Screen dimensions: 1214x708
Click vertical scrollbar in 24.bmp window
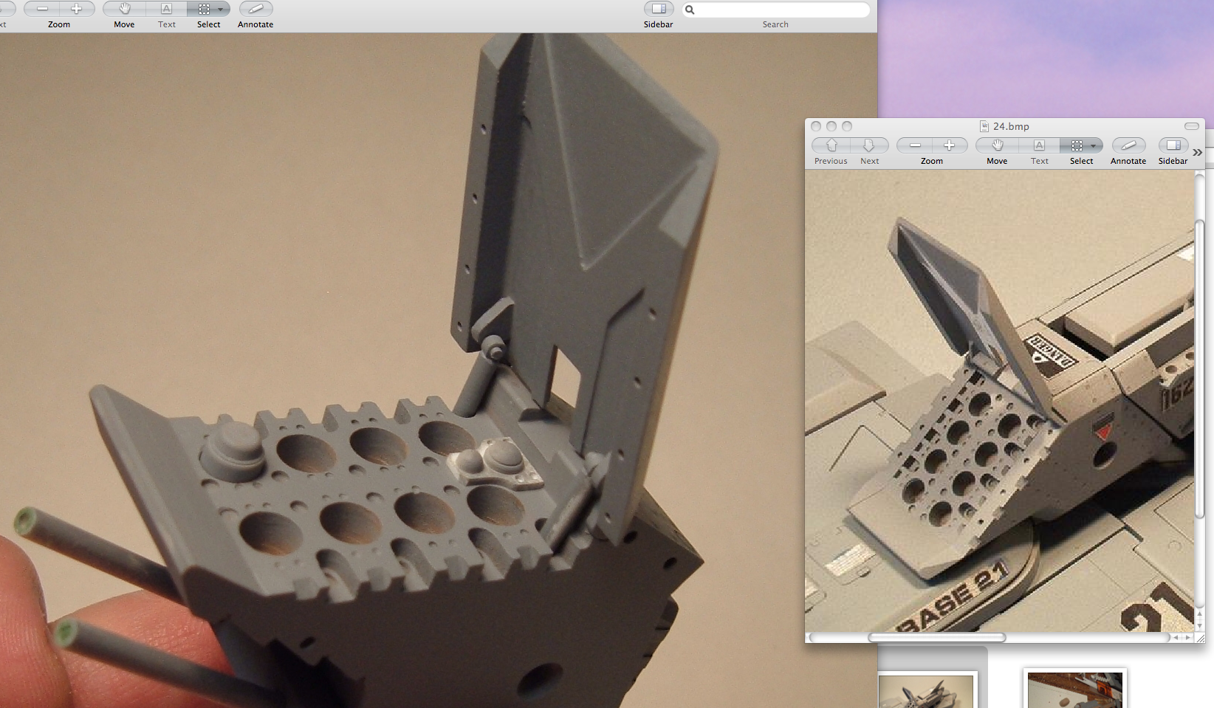pos(1199,369)
